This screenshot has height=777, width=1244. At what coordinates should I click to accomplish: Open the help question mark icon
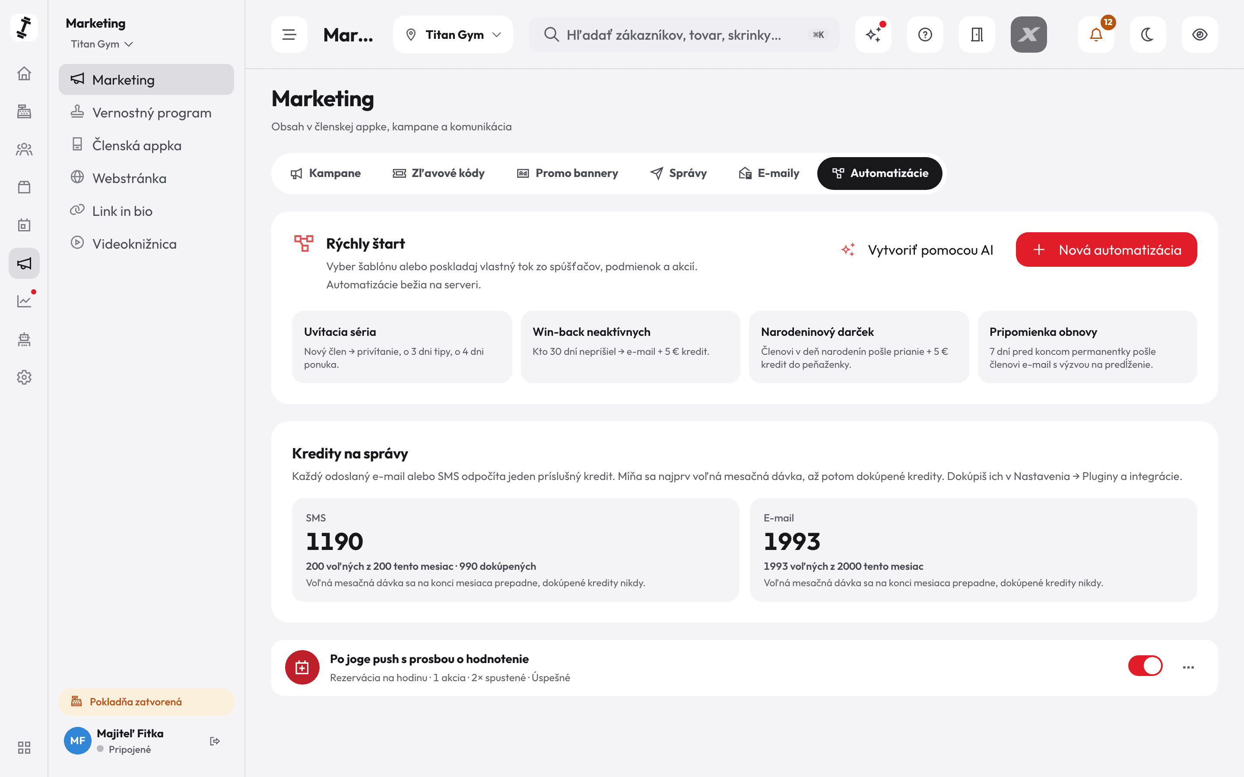[x=925, y=35]
